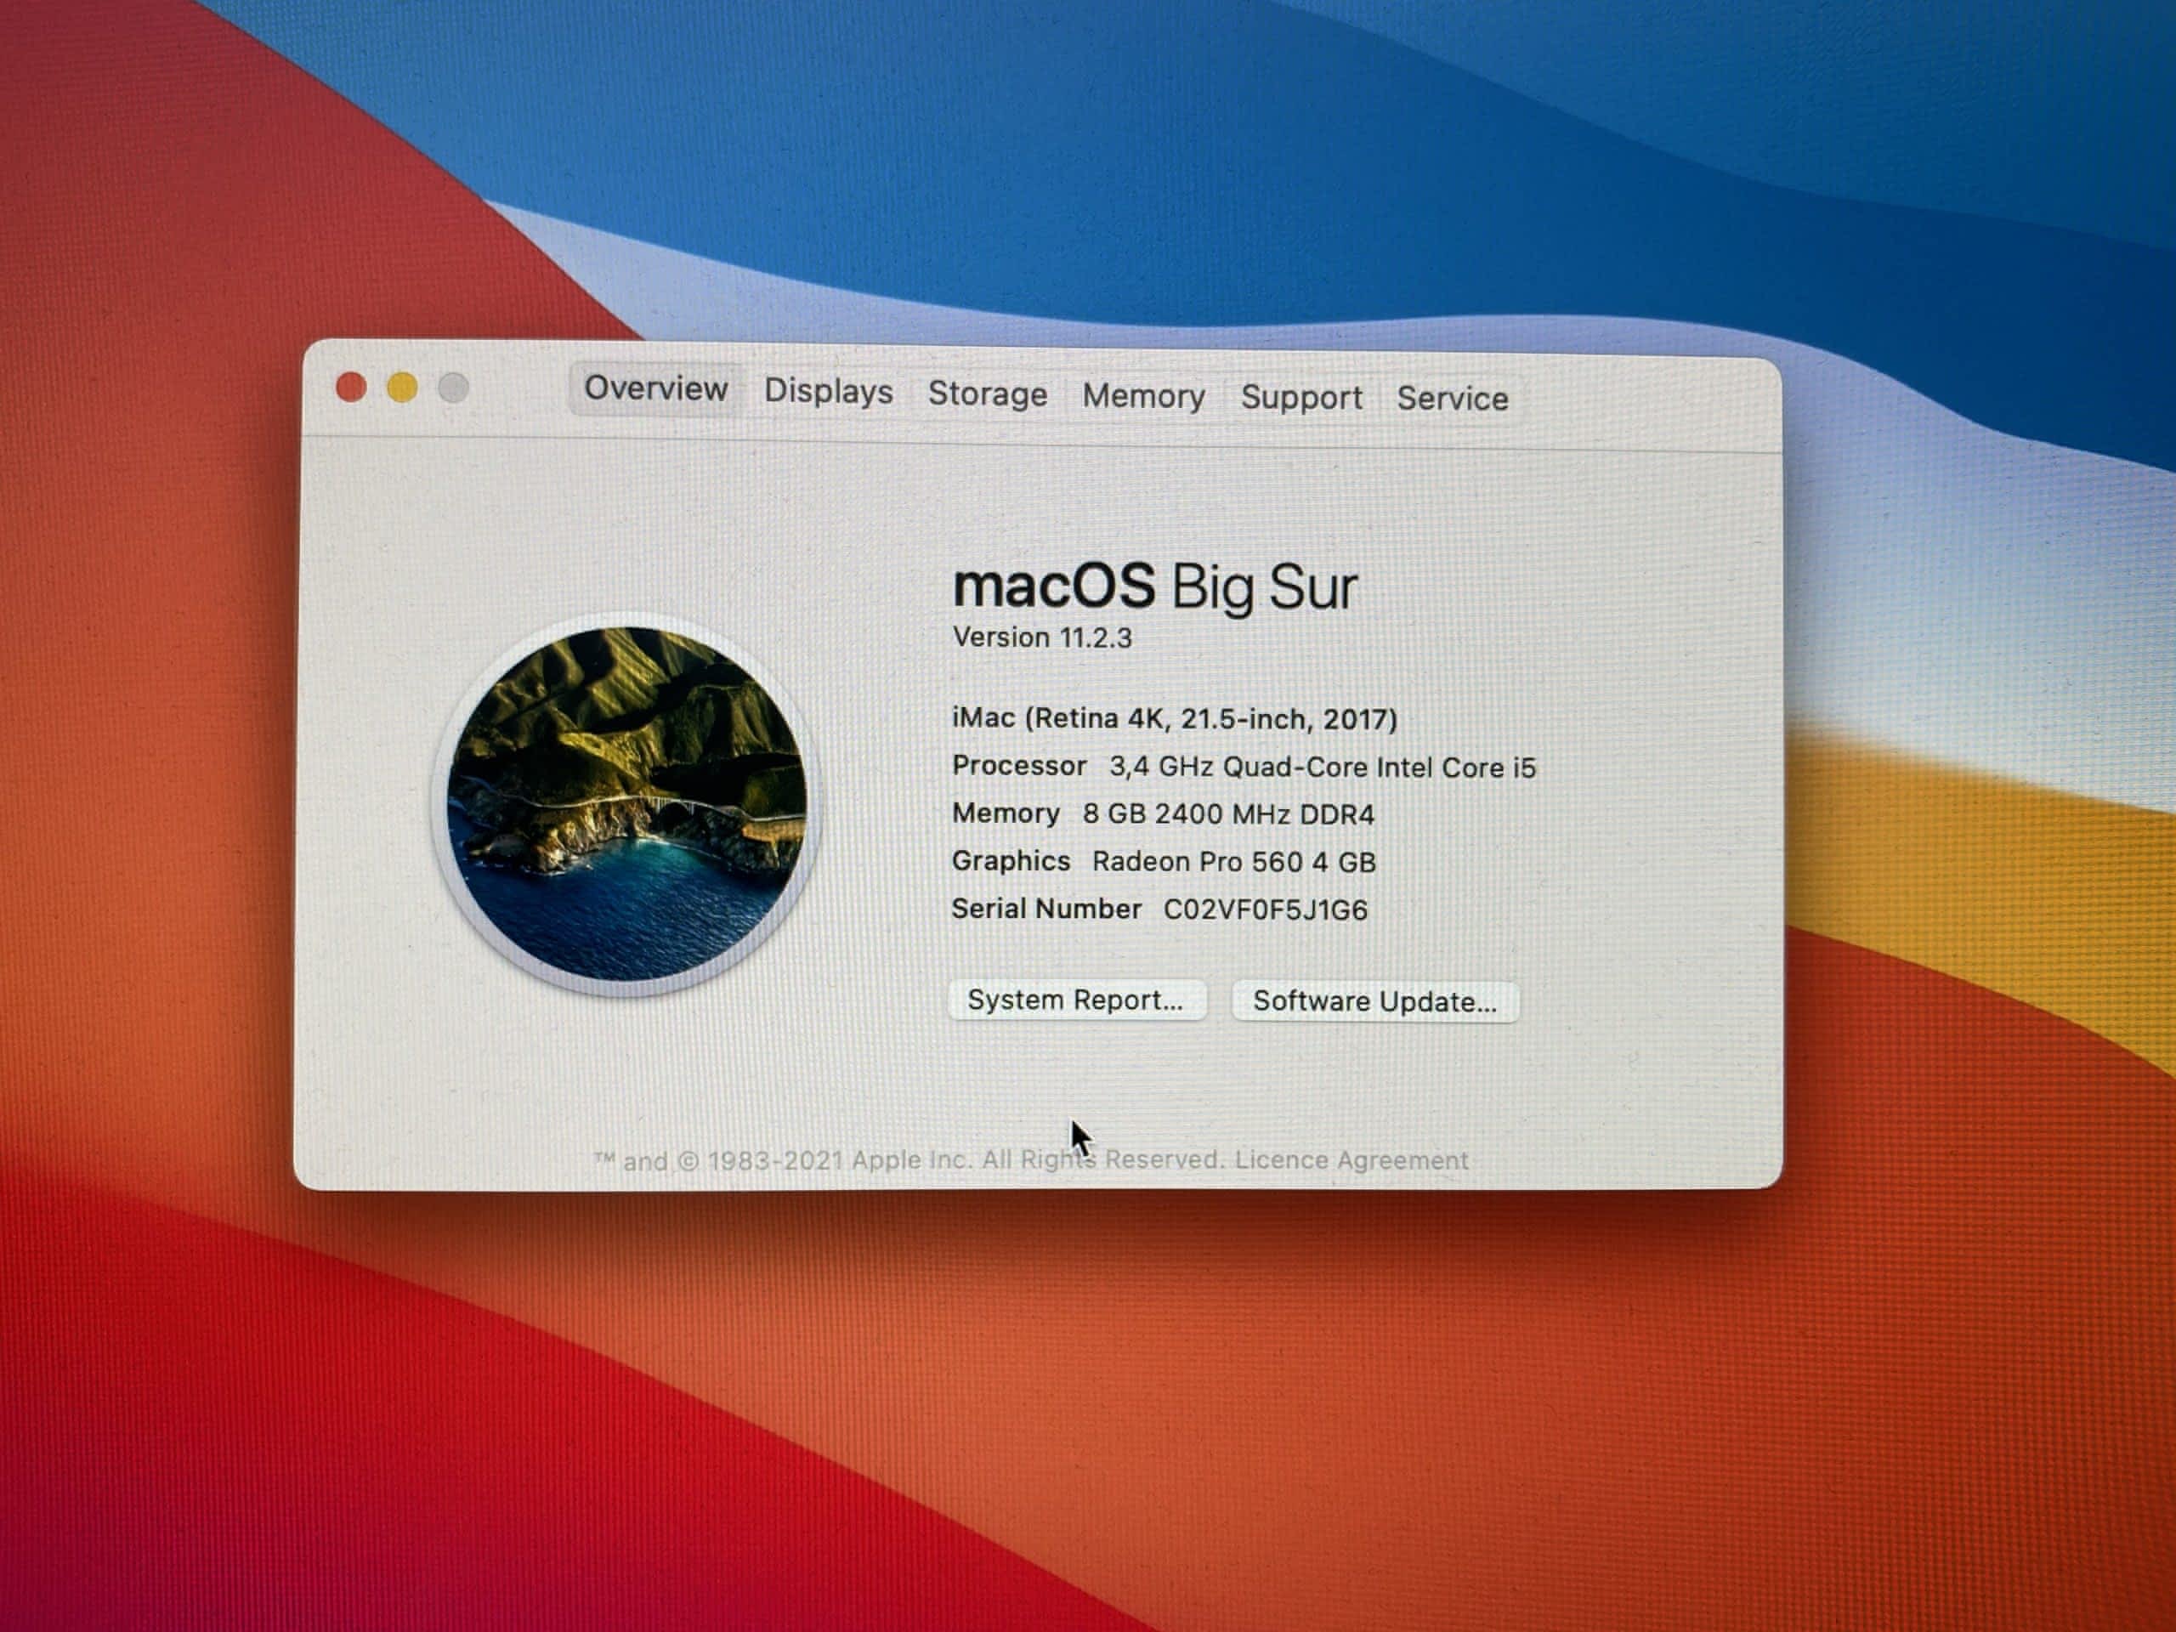Show the Support tab

click(x=1300, y=398)
